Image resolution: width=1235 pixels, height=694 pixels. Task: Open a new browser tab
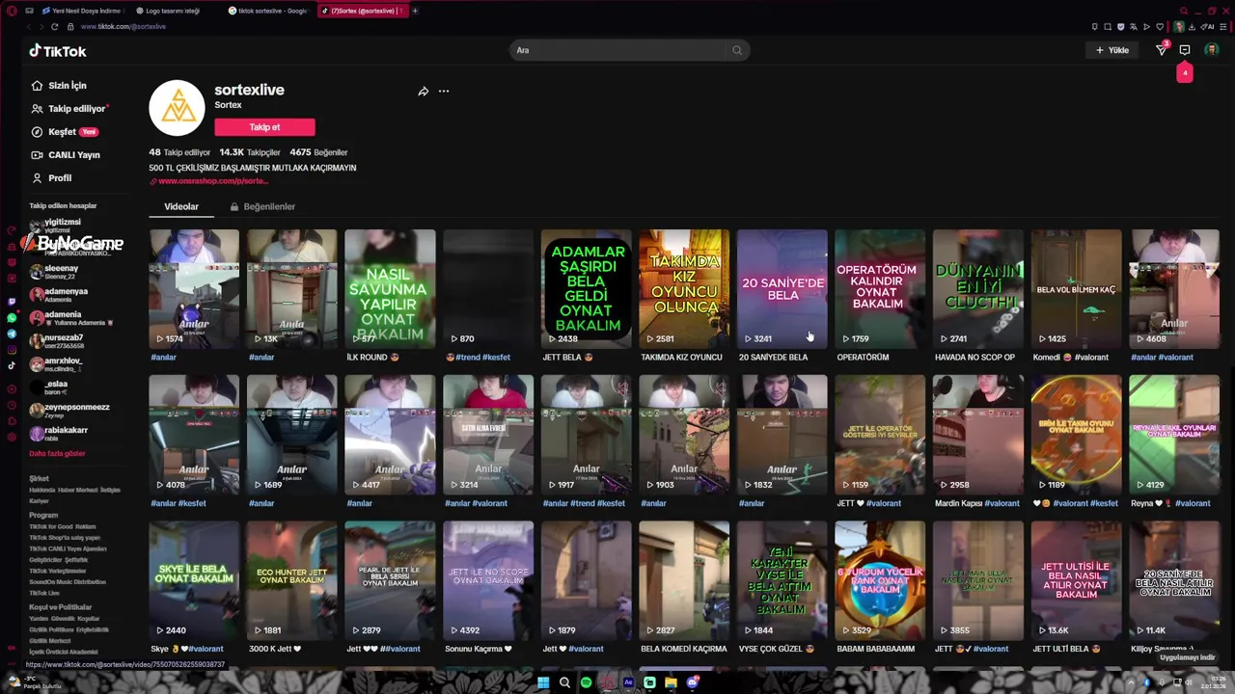[x=415, y=11]
